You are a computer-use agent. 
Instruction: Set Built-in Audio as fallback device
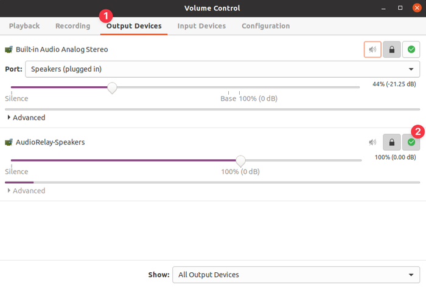pyautogui.click(x=411, y=49)
